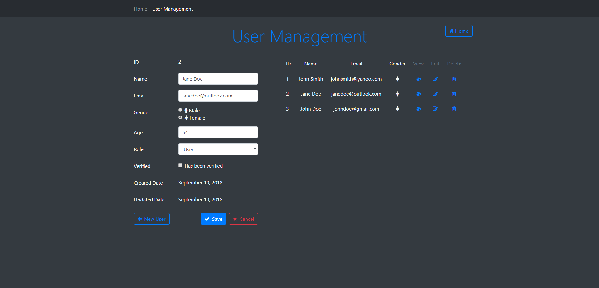Image resolution: width=599 pixels, height=288 pixels.
Task: Click the view eye icon for Jane Doe
Action: pos(418,94)
